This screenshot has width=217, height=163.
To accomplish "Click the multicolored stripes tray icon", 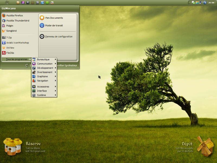I will 197,2.
